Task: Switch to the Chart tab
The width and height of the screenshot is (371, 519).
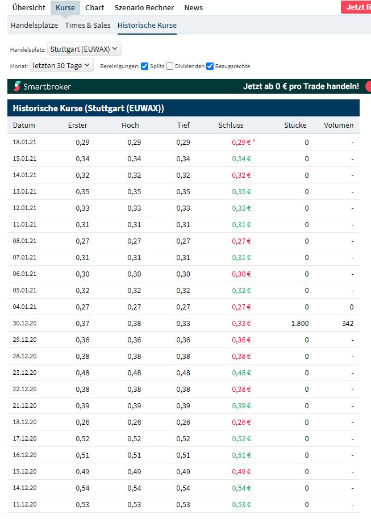Action: pos(94,8)
